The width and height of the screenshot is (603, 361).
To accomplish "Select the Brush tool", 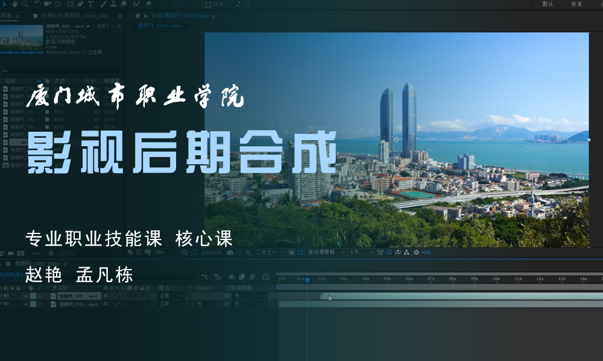I will [x=104, y=4].
